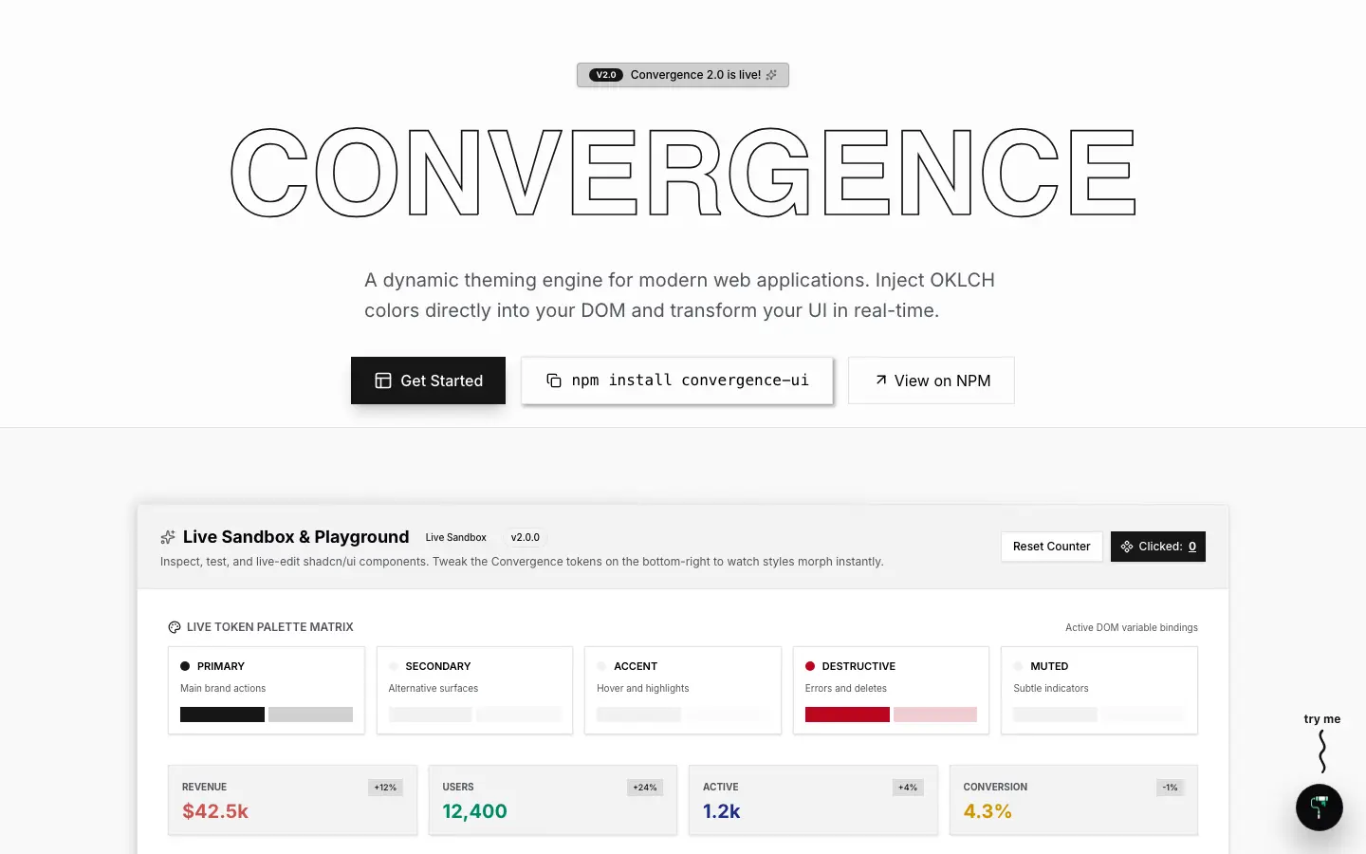Increment the Clicked counter button
The image size is (1366, 854).
point(1158,547)
